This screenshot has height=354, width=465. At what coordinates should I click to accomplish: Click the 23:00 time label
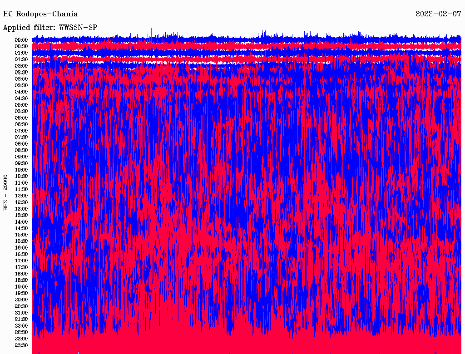(x=21, y=339)
